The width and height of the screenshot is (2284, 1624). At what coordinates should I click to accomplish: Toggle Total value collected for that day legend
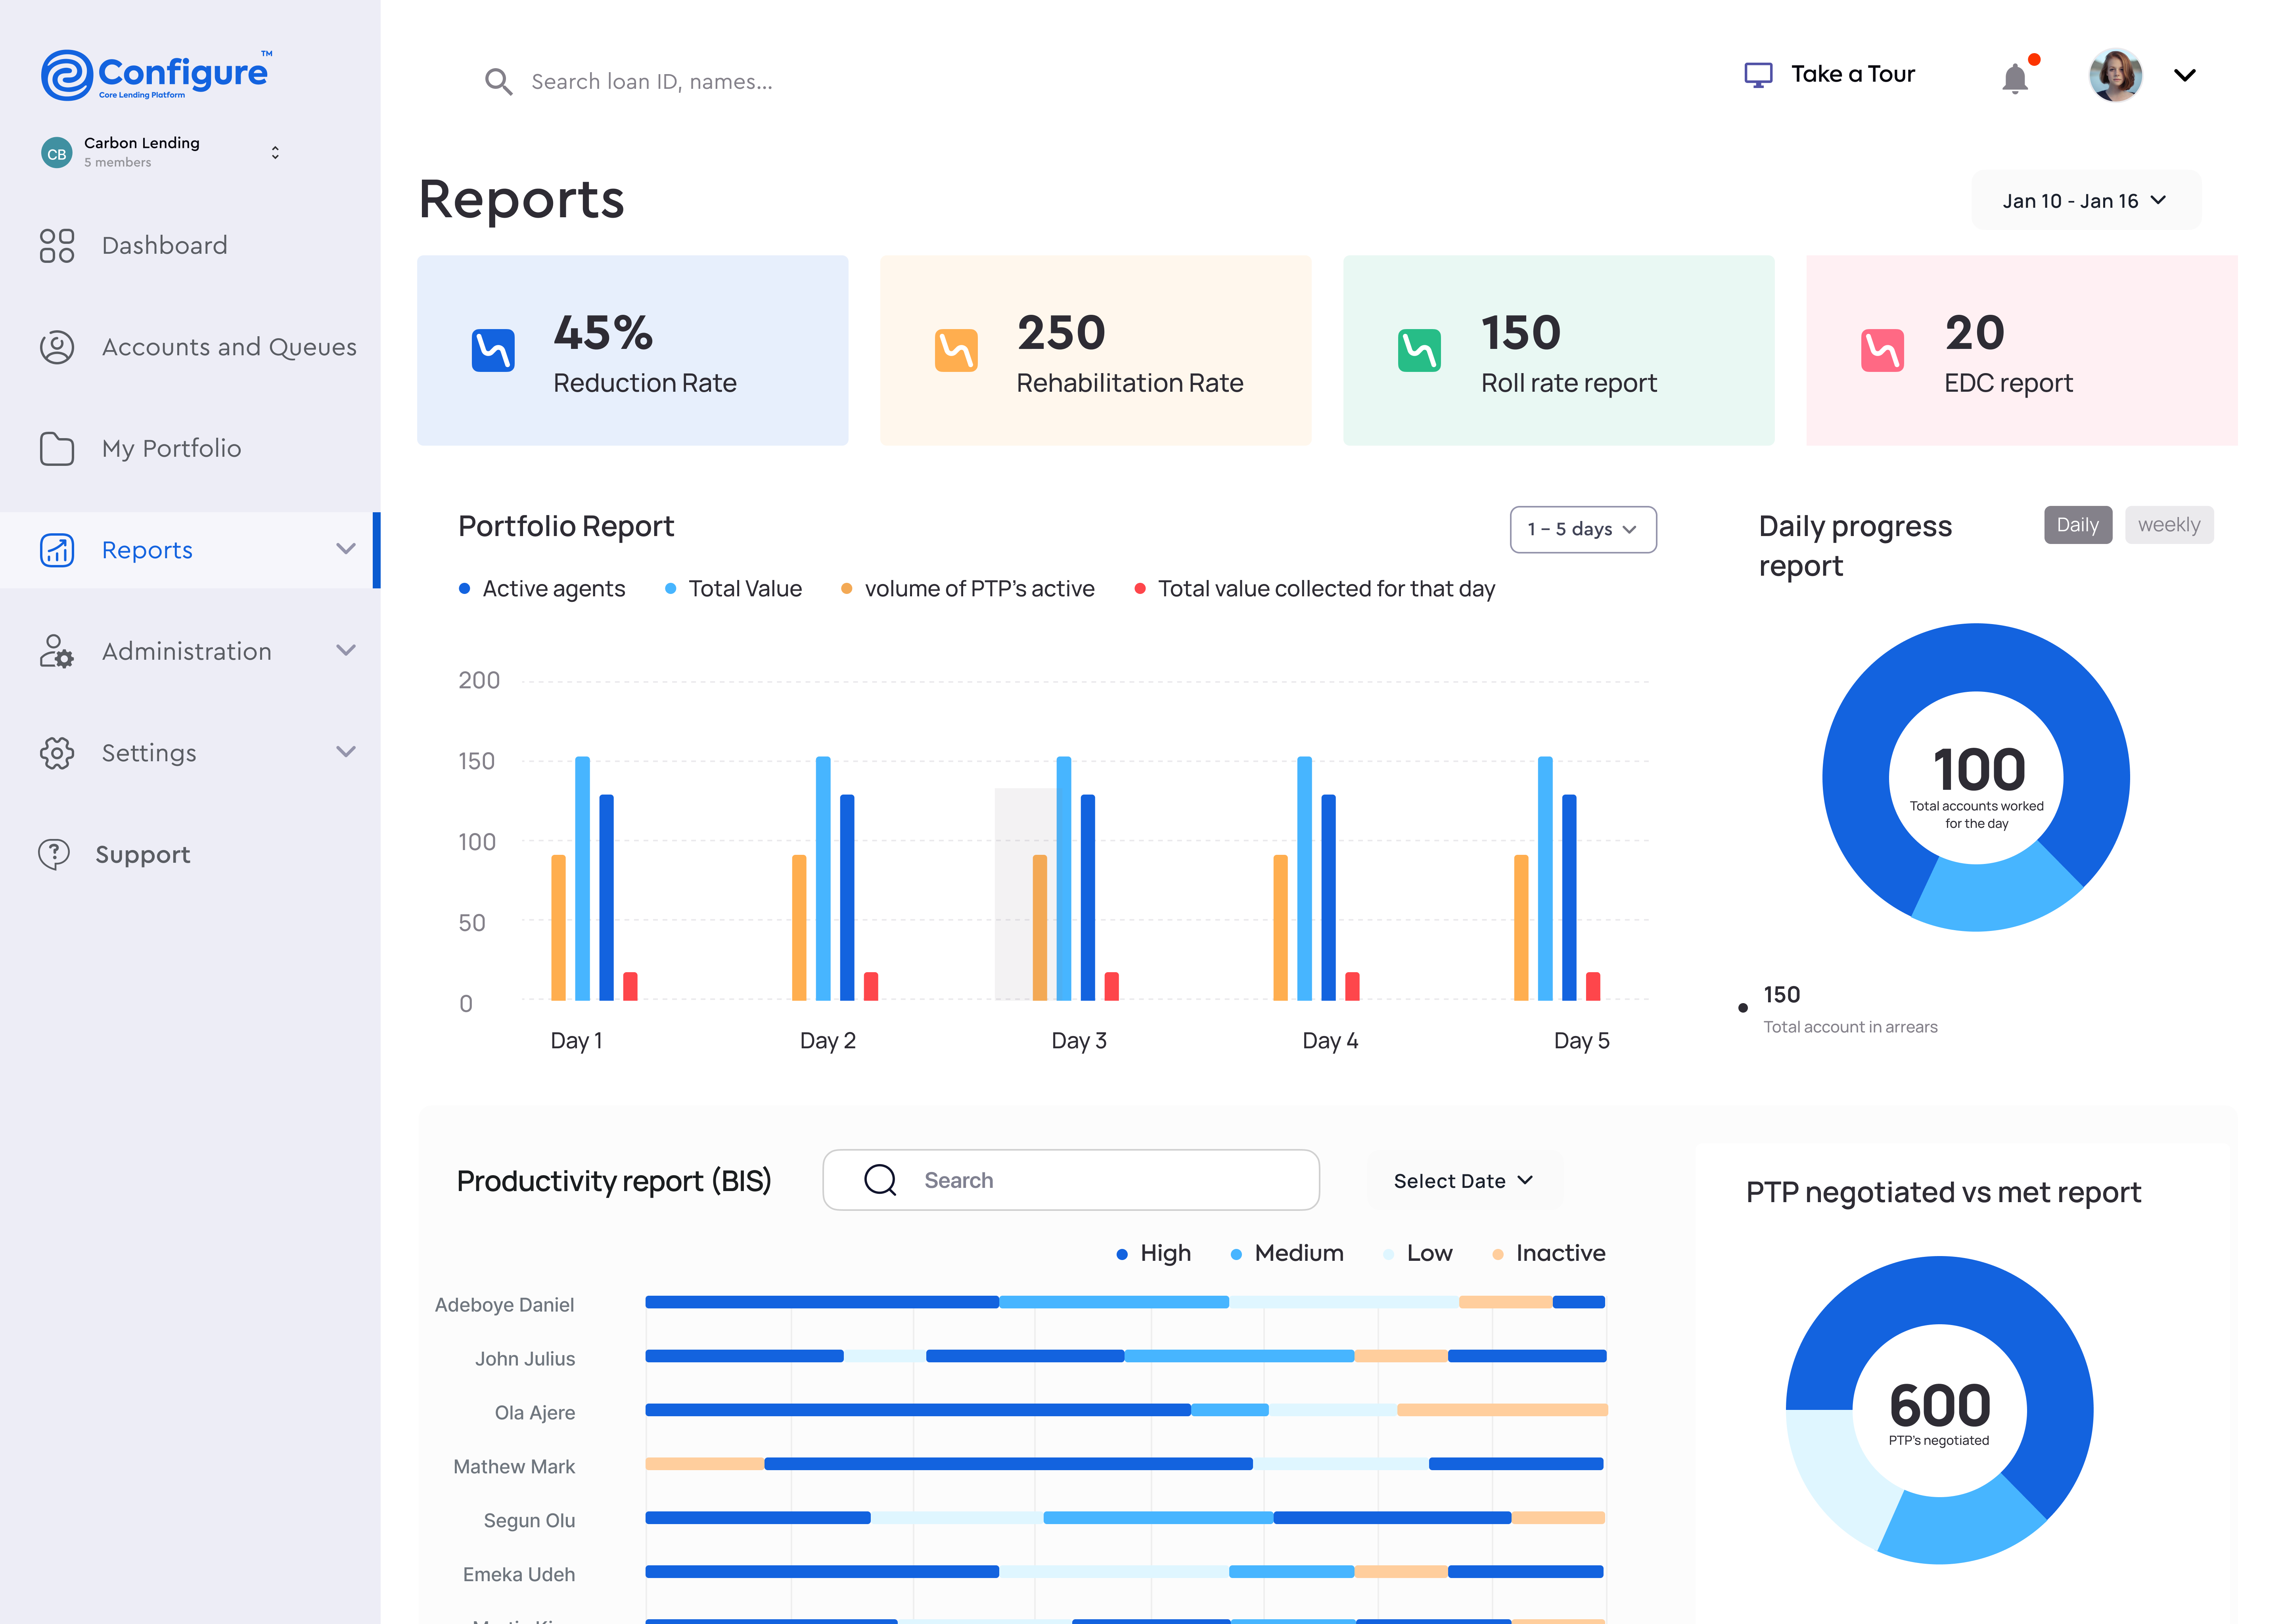click(1315, 589)
